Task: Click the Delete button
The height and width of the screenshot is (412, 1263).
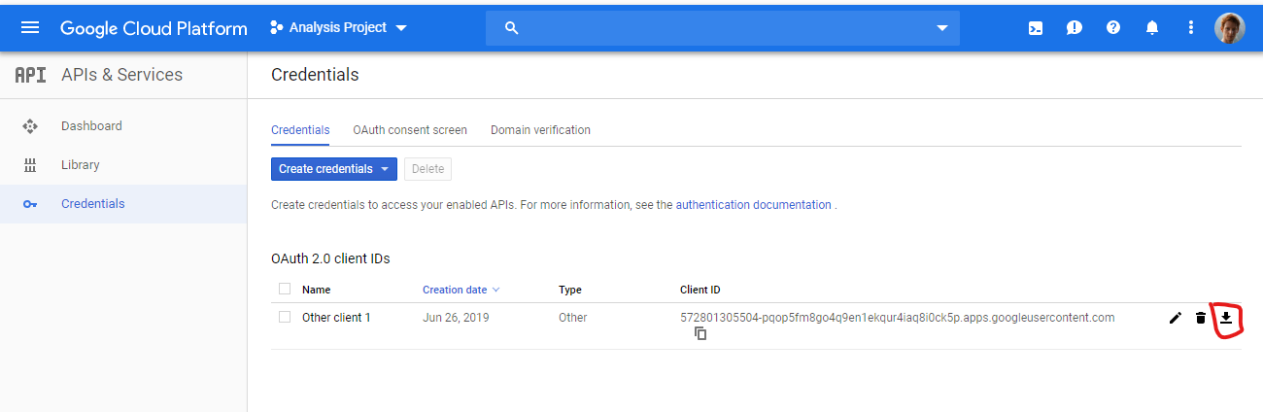Action: pos(427,169)
